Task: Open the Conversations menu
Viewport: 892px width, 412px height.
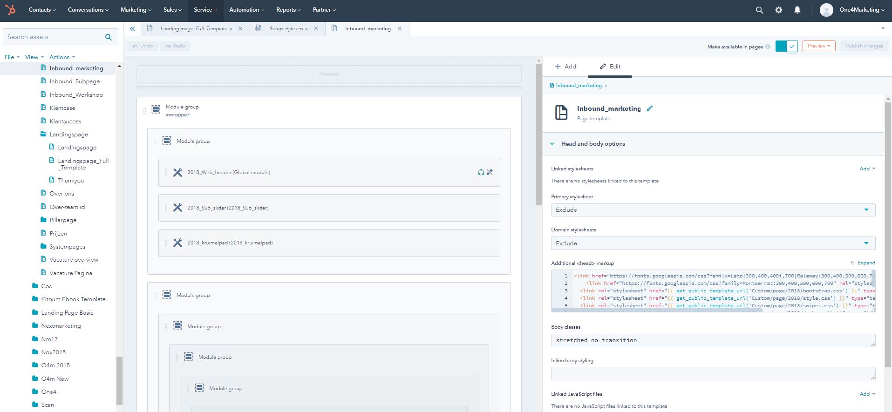Action: point(88,10)
